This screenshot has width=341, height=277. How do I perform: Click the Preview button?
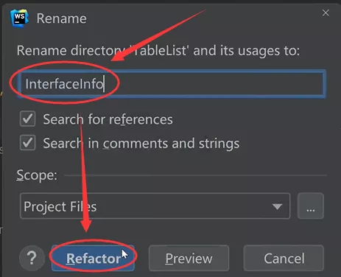pyautogui.click(x=189, y=258)
